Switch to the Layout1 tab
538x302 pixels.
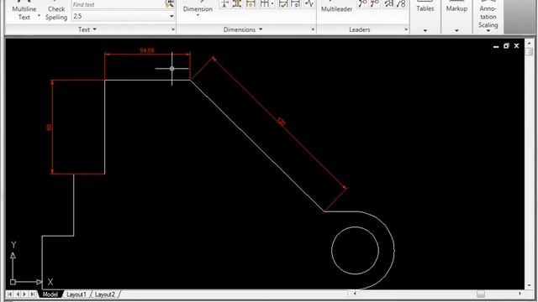(76, 294)
